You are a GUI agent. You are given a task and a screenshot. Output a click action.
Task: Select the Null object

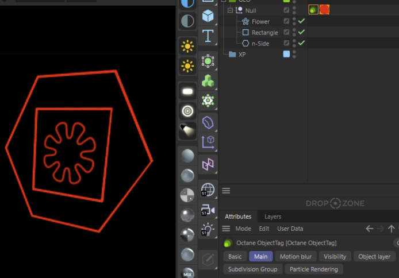tap(251, 10)
